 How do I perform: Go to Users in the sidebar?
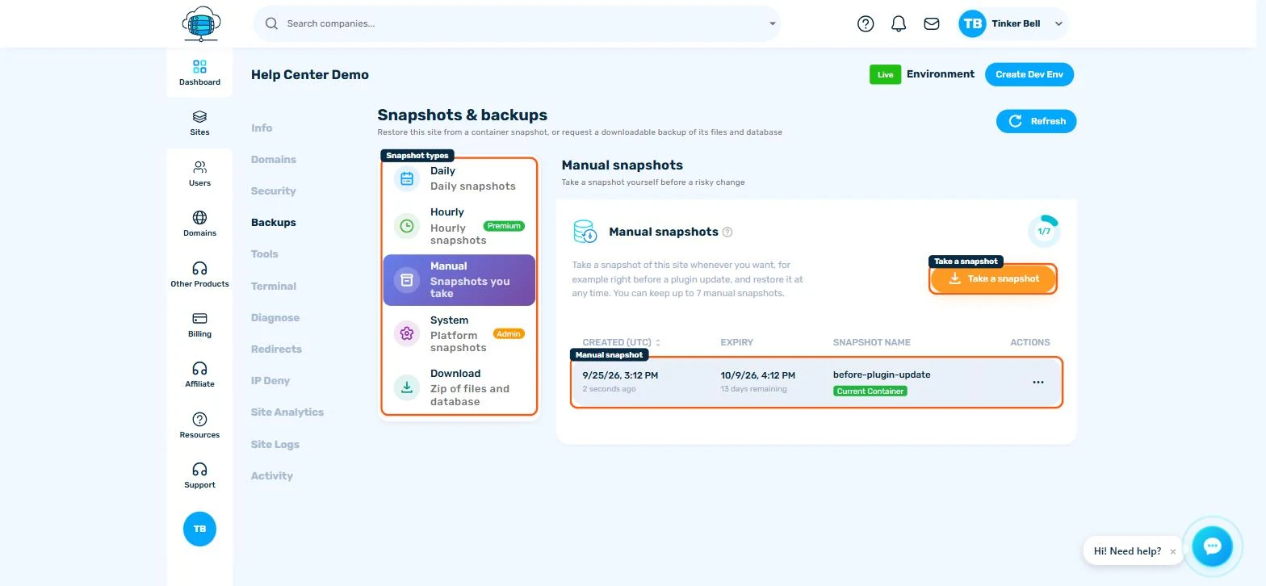pyautogui.click(x=199, y=174)
